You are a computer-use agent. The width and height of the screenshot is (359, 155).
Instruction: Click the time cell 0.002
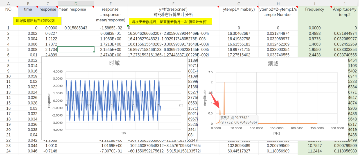click(x=28, y=33)
